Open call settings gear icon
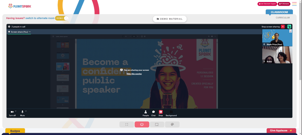Screen dimensions: 302x135 9,27
